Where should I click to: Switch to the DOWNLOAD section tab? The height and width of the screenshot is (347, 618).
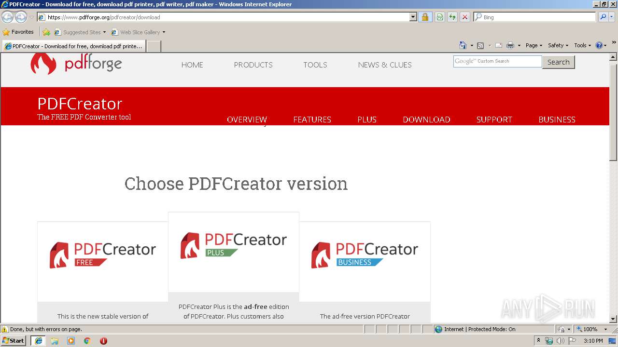point(427,120)
